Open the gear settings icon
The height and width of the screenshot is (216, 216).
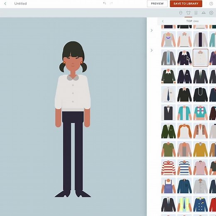click(211, 13)
